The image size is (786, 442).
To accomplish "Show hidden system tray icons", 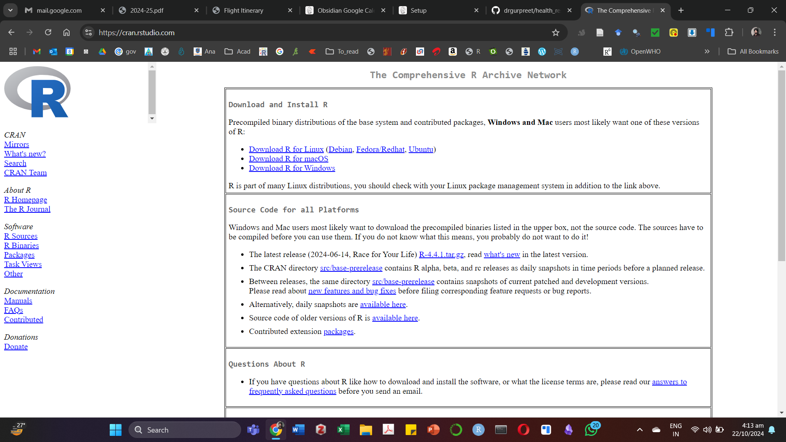I will (x=639, y=430).
